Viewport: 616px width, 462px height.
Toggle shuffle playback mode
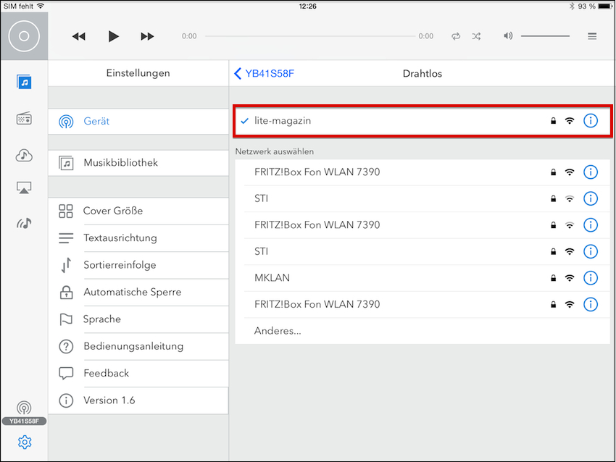click(476, 36)
